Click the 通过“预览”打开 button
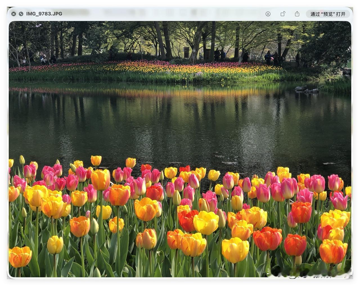Viewport: 360px width, 286px height. [328, 14]
